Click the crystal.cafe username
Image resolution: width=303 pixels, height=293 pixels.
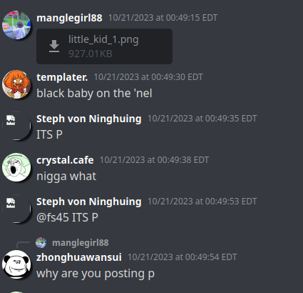click(65, 160)
